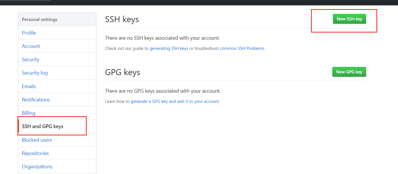
Task: Go to Repositories settings
Action: click(x=35, y=153)
